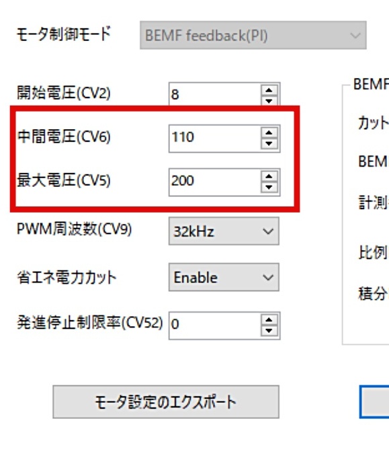Click the 中間電圧(CV6) label
The width and height of the screenshot is (389, 462).
tap(64, 137)
